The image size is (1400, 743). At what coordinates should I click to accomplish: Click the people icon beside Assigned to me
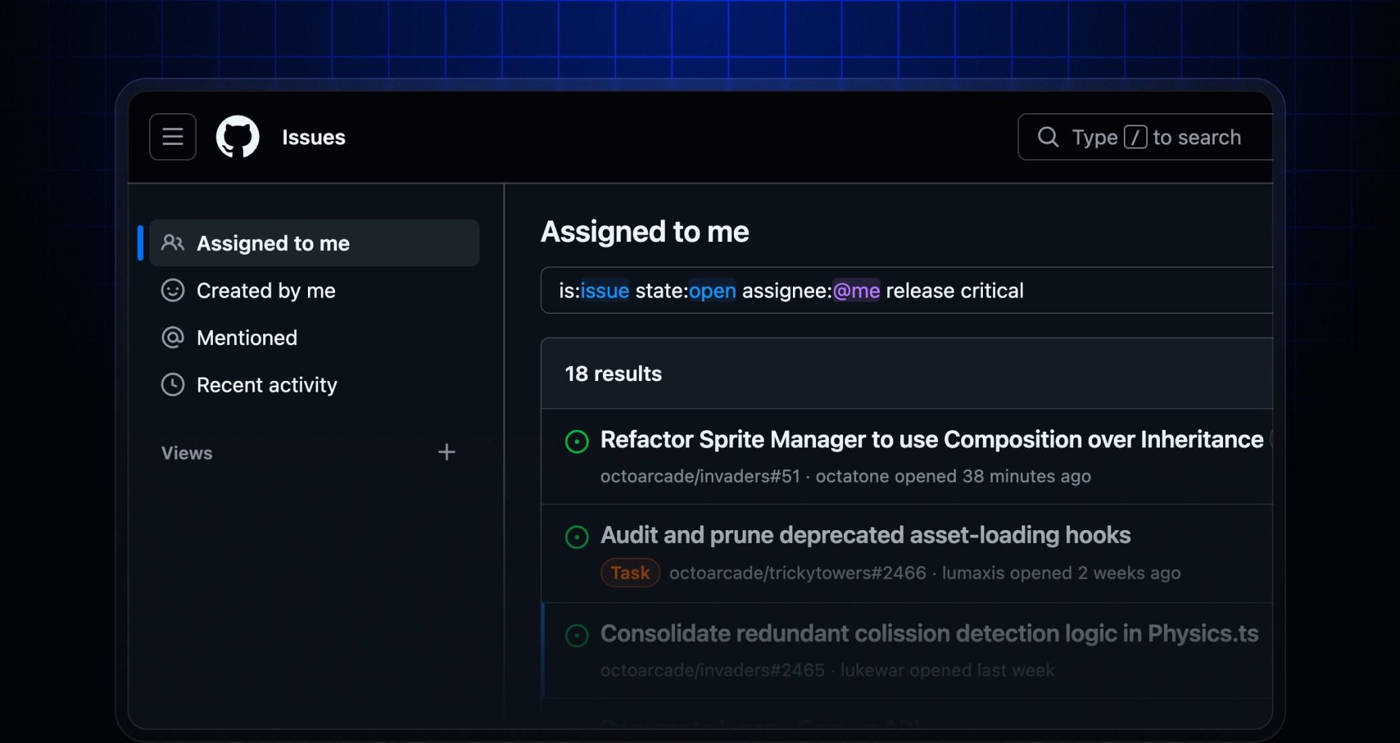[173, 243]
